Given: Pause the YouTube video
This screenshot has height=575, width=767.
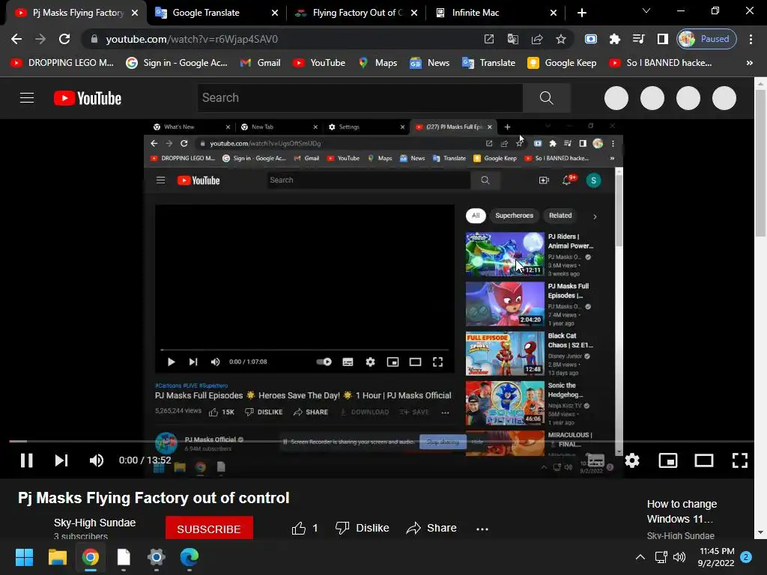Looking at the screenshot, I should point(26,460).
